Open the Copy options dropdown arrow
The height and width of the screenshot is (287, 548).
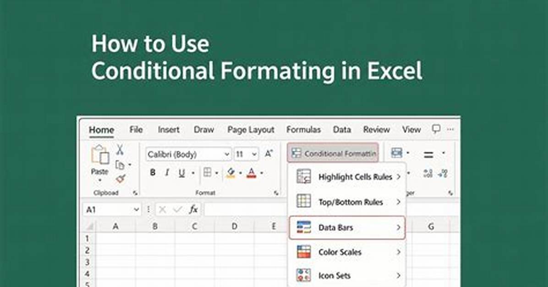pos(130,165)
